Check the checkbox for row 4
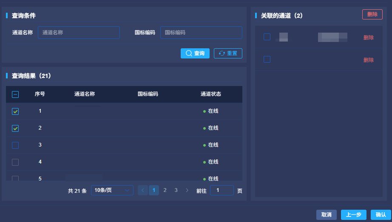This screenshot has height=222, width=392. [15, 162]
